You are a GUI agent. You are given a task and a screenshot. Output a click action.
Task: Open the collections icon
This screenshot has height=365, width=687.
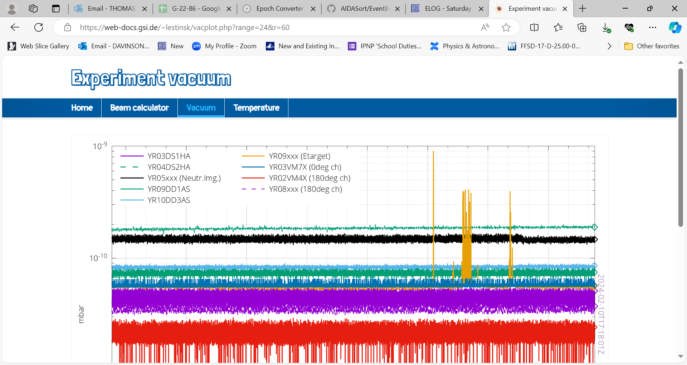(x=582, y=27)
